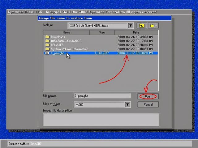Select System Volume Information folder name

point(69,49)
